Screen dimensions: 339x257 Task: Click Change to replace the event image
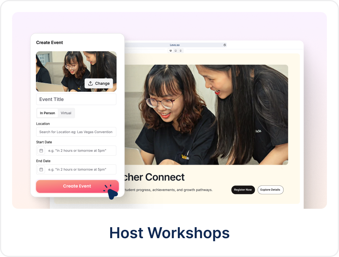tap(99, 83)
